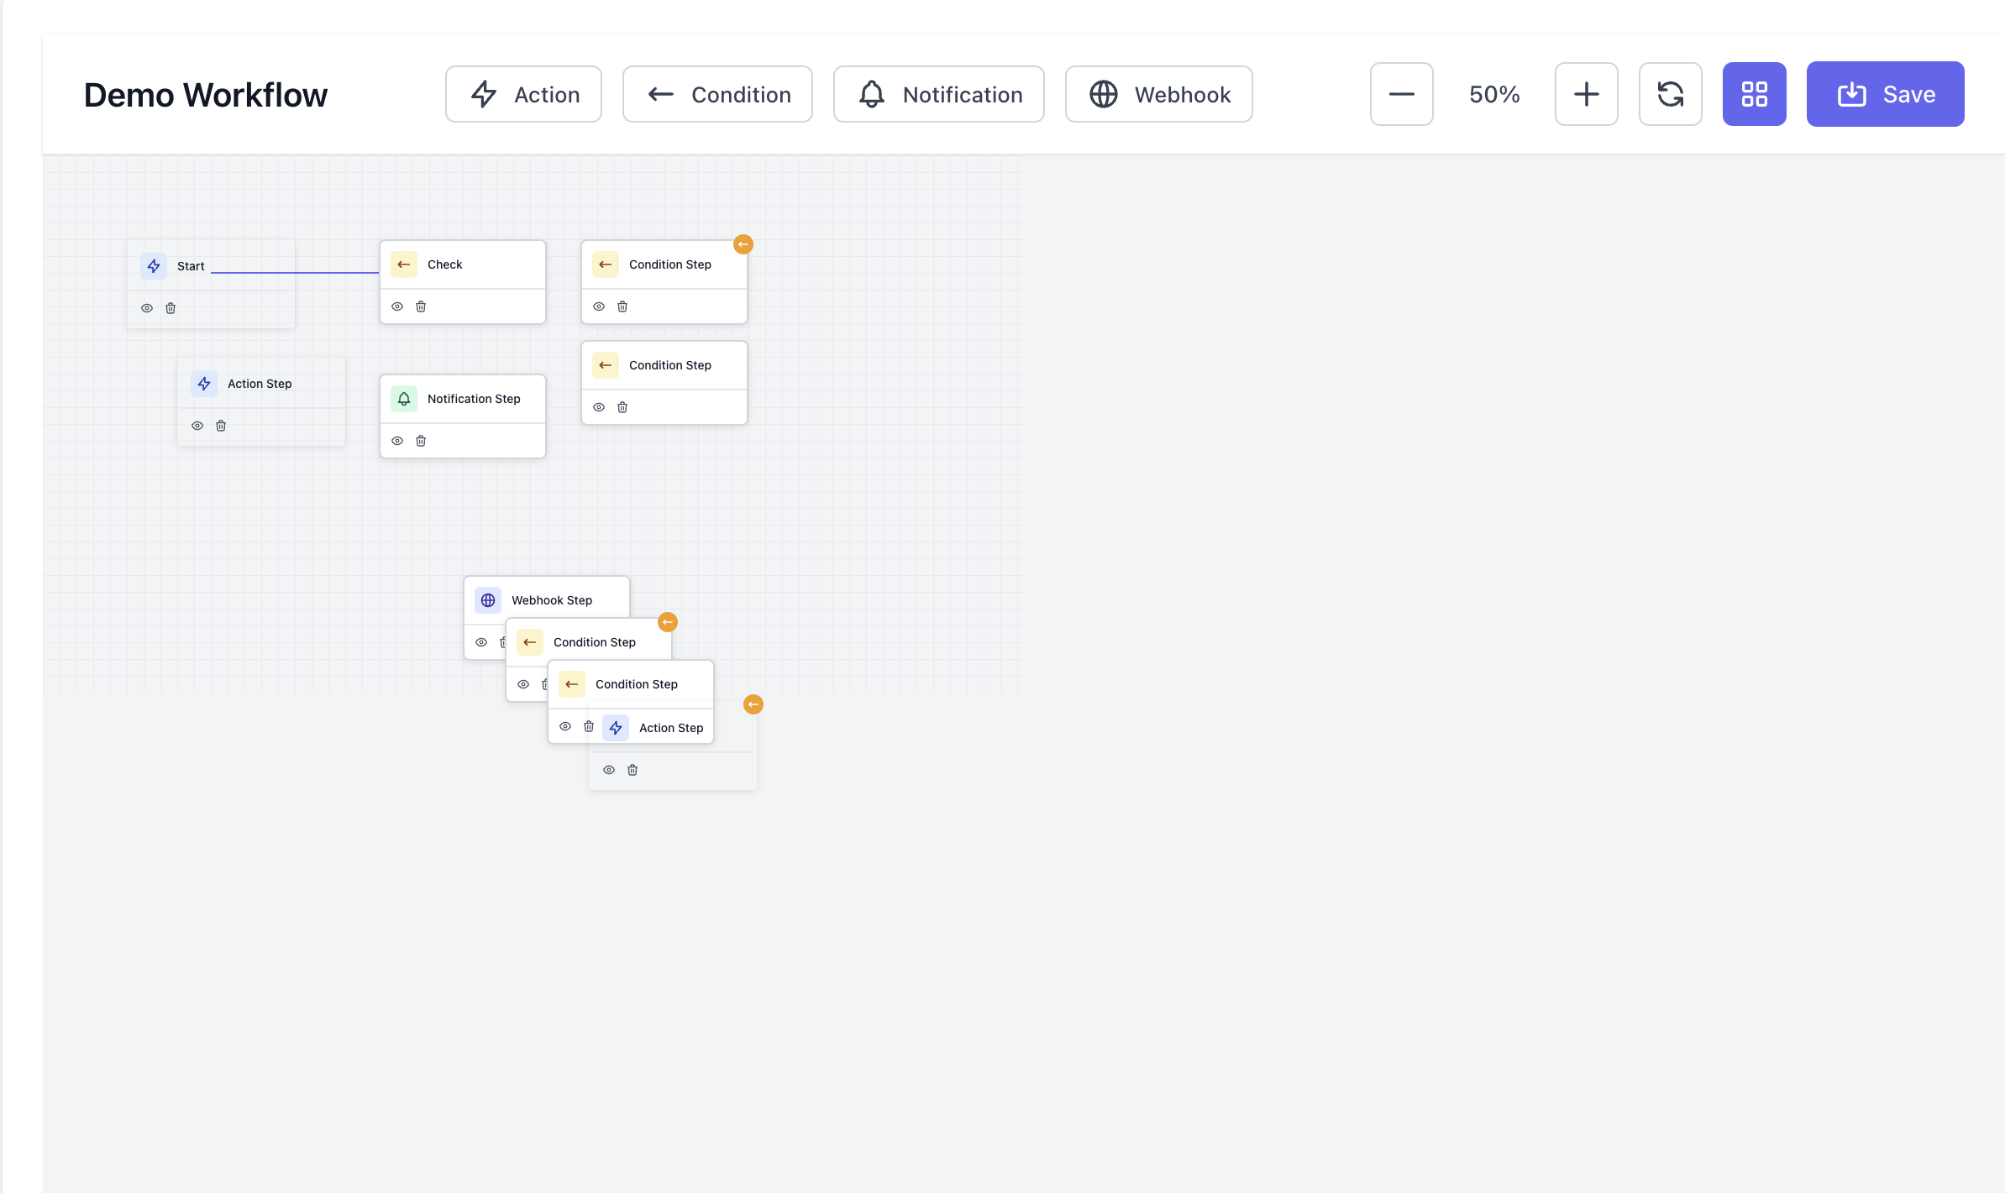Click the bell icon on the Notification Step node
2005x1193 pixels.
pyautogui.click(x=404, y=399)
